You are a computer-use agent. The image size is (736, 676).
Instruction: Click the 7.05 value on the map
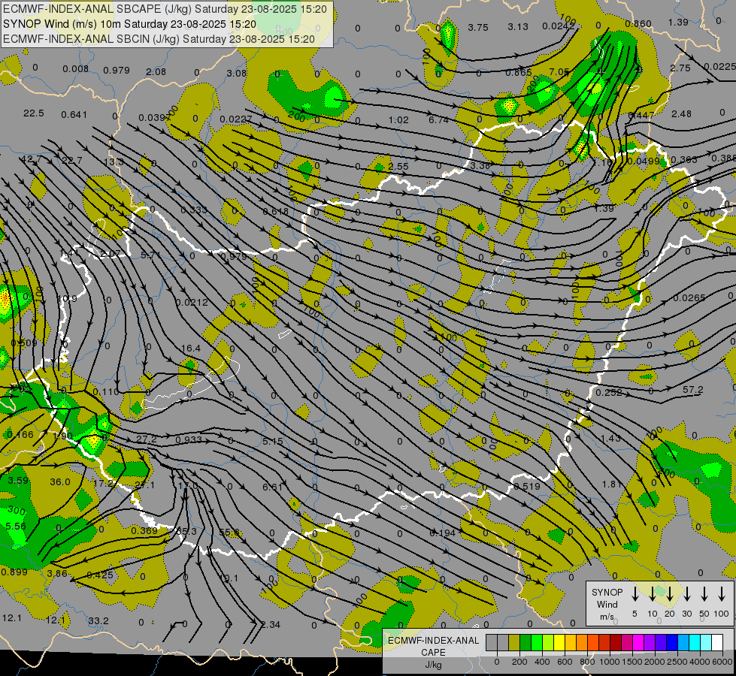click(x=559, y=72)
